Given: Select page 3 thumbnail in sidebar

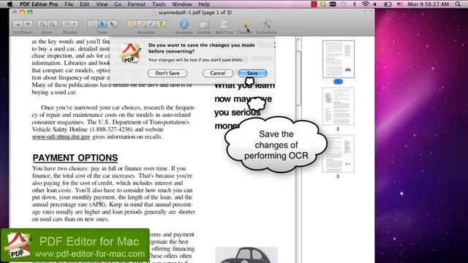Looking at the screenshot, I should coord(338,153).
